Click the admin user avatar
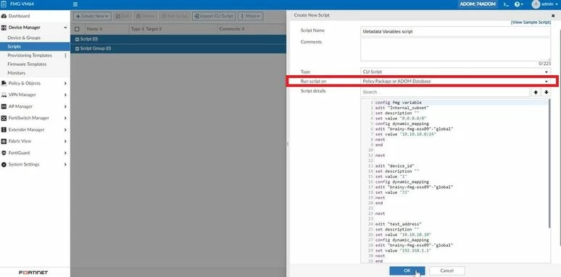Image resolution: width=561 pixels, height=277 pixels. tap(535, 4)
